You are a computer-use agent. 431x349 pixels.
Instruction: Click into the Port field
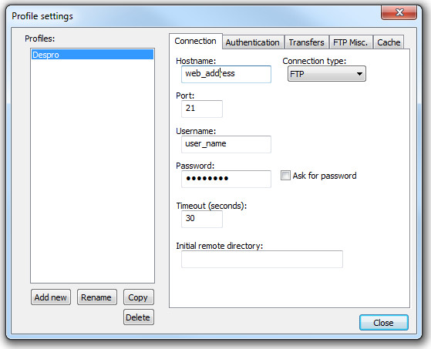(202, 109)
